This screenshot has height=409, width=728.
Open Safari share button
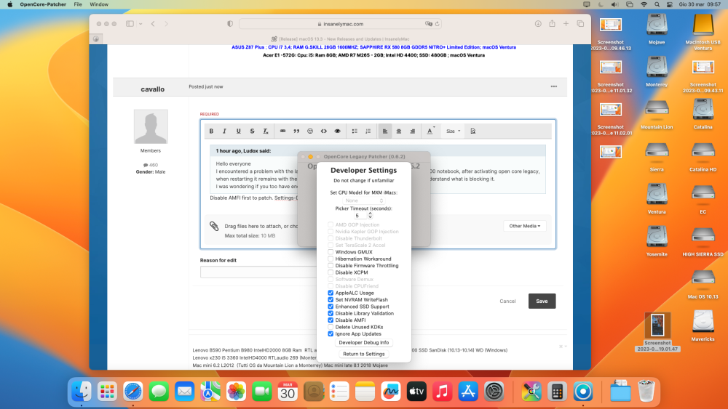click(552, 24)
